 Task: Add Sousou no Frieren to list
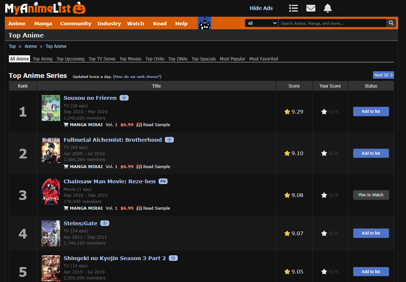[x=371, y=111]
